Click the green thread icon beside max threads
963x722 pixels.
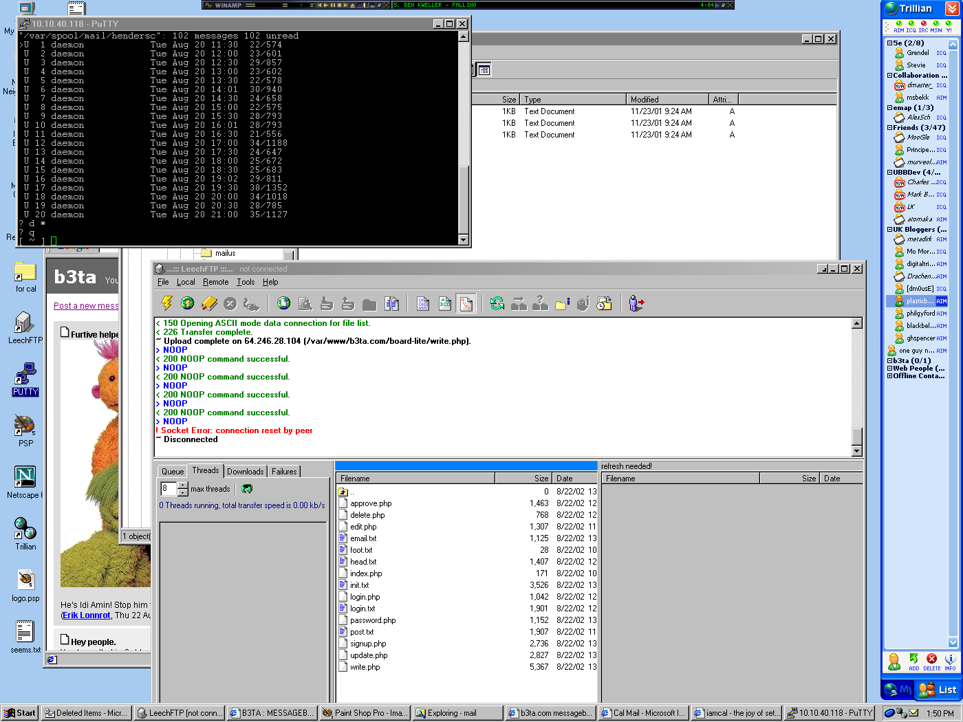pyautogui.click(x=247, y=489)
